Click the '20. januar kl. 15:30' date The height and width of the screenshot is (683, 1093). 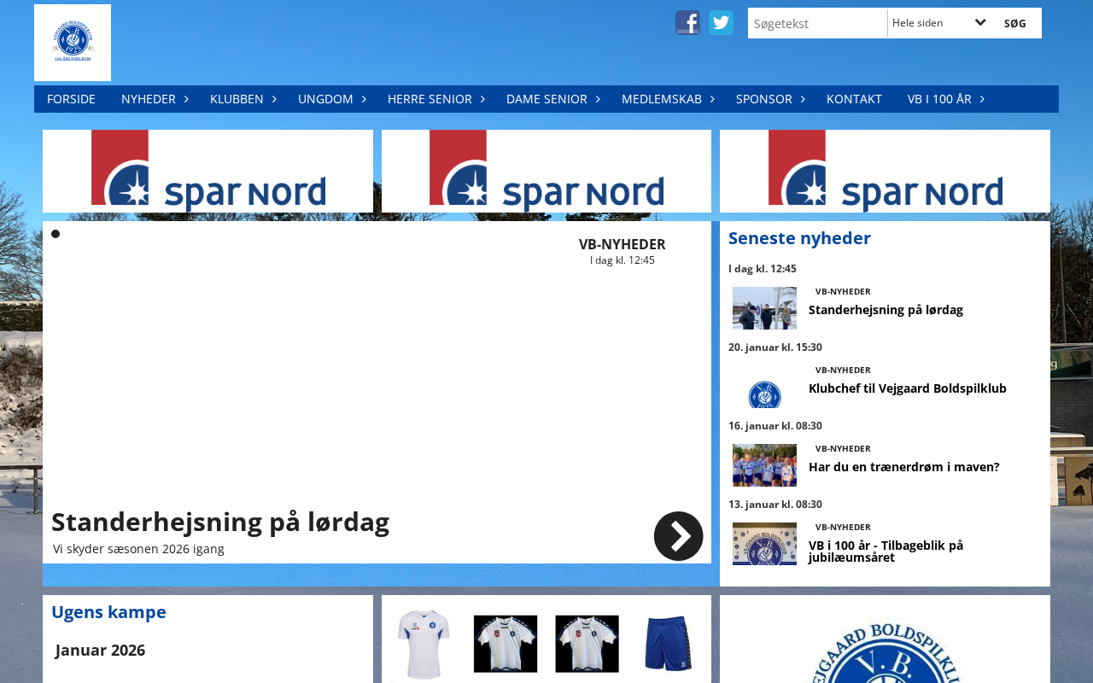click(x=775, y=347)
